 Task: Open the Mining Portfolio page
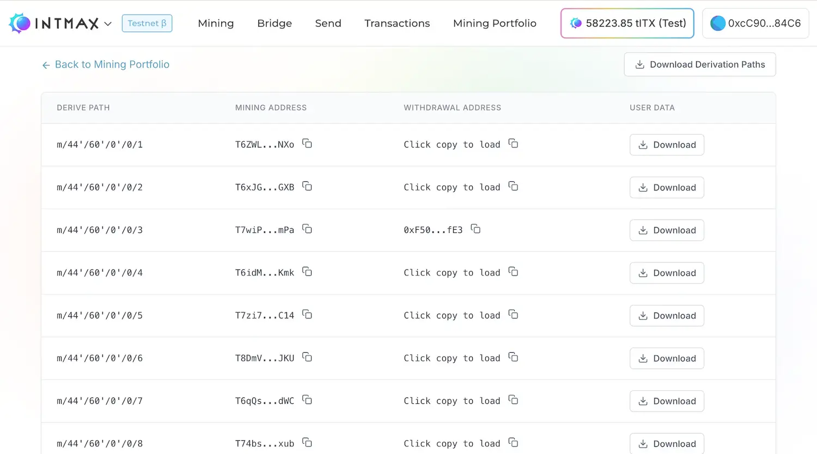pos(495,23)
